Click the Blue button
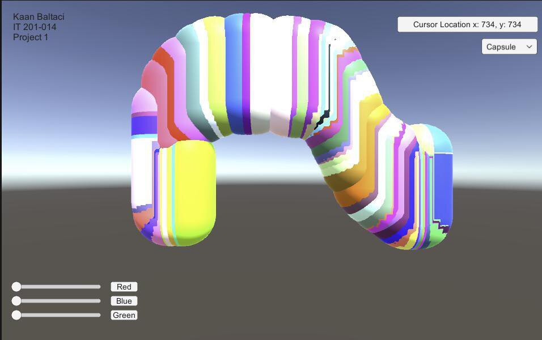The height and width of the screenshot is (340, 542). (124, 301)
